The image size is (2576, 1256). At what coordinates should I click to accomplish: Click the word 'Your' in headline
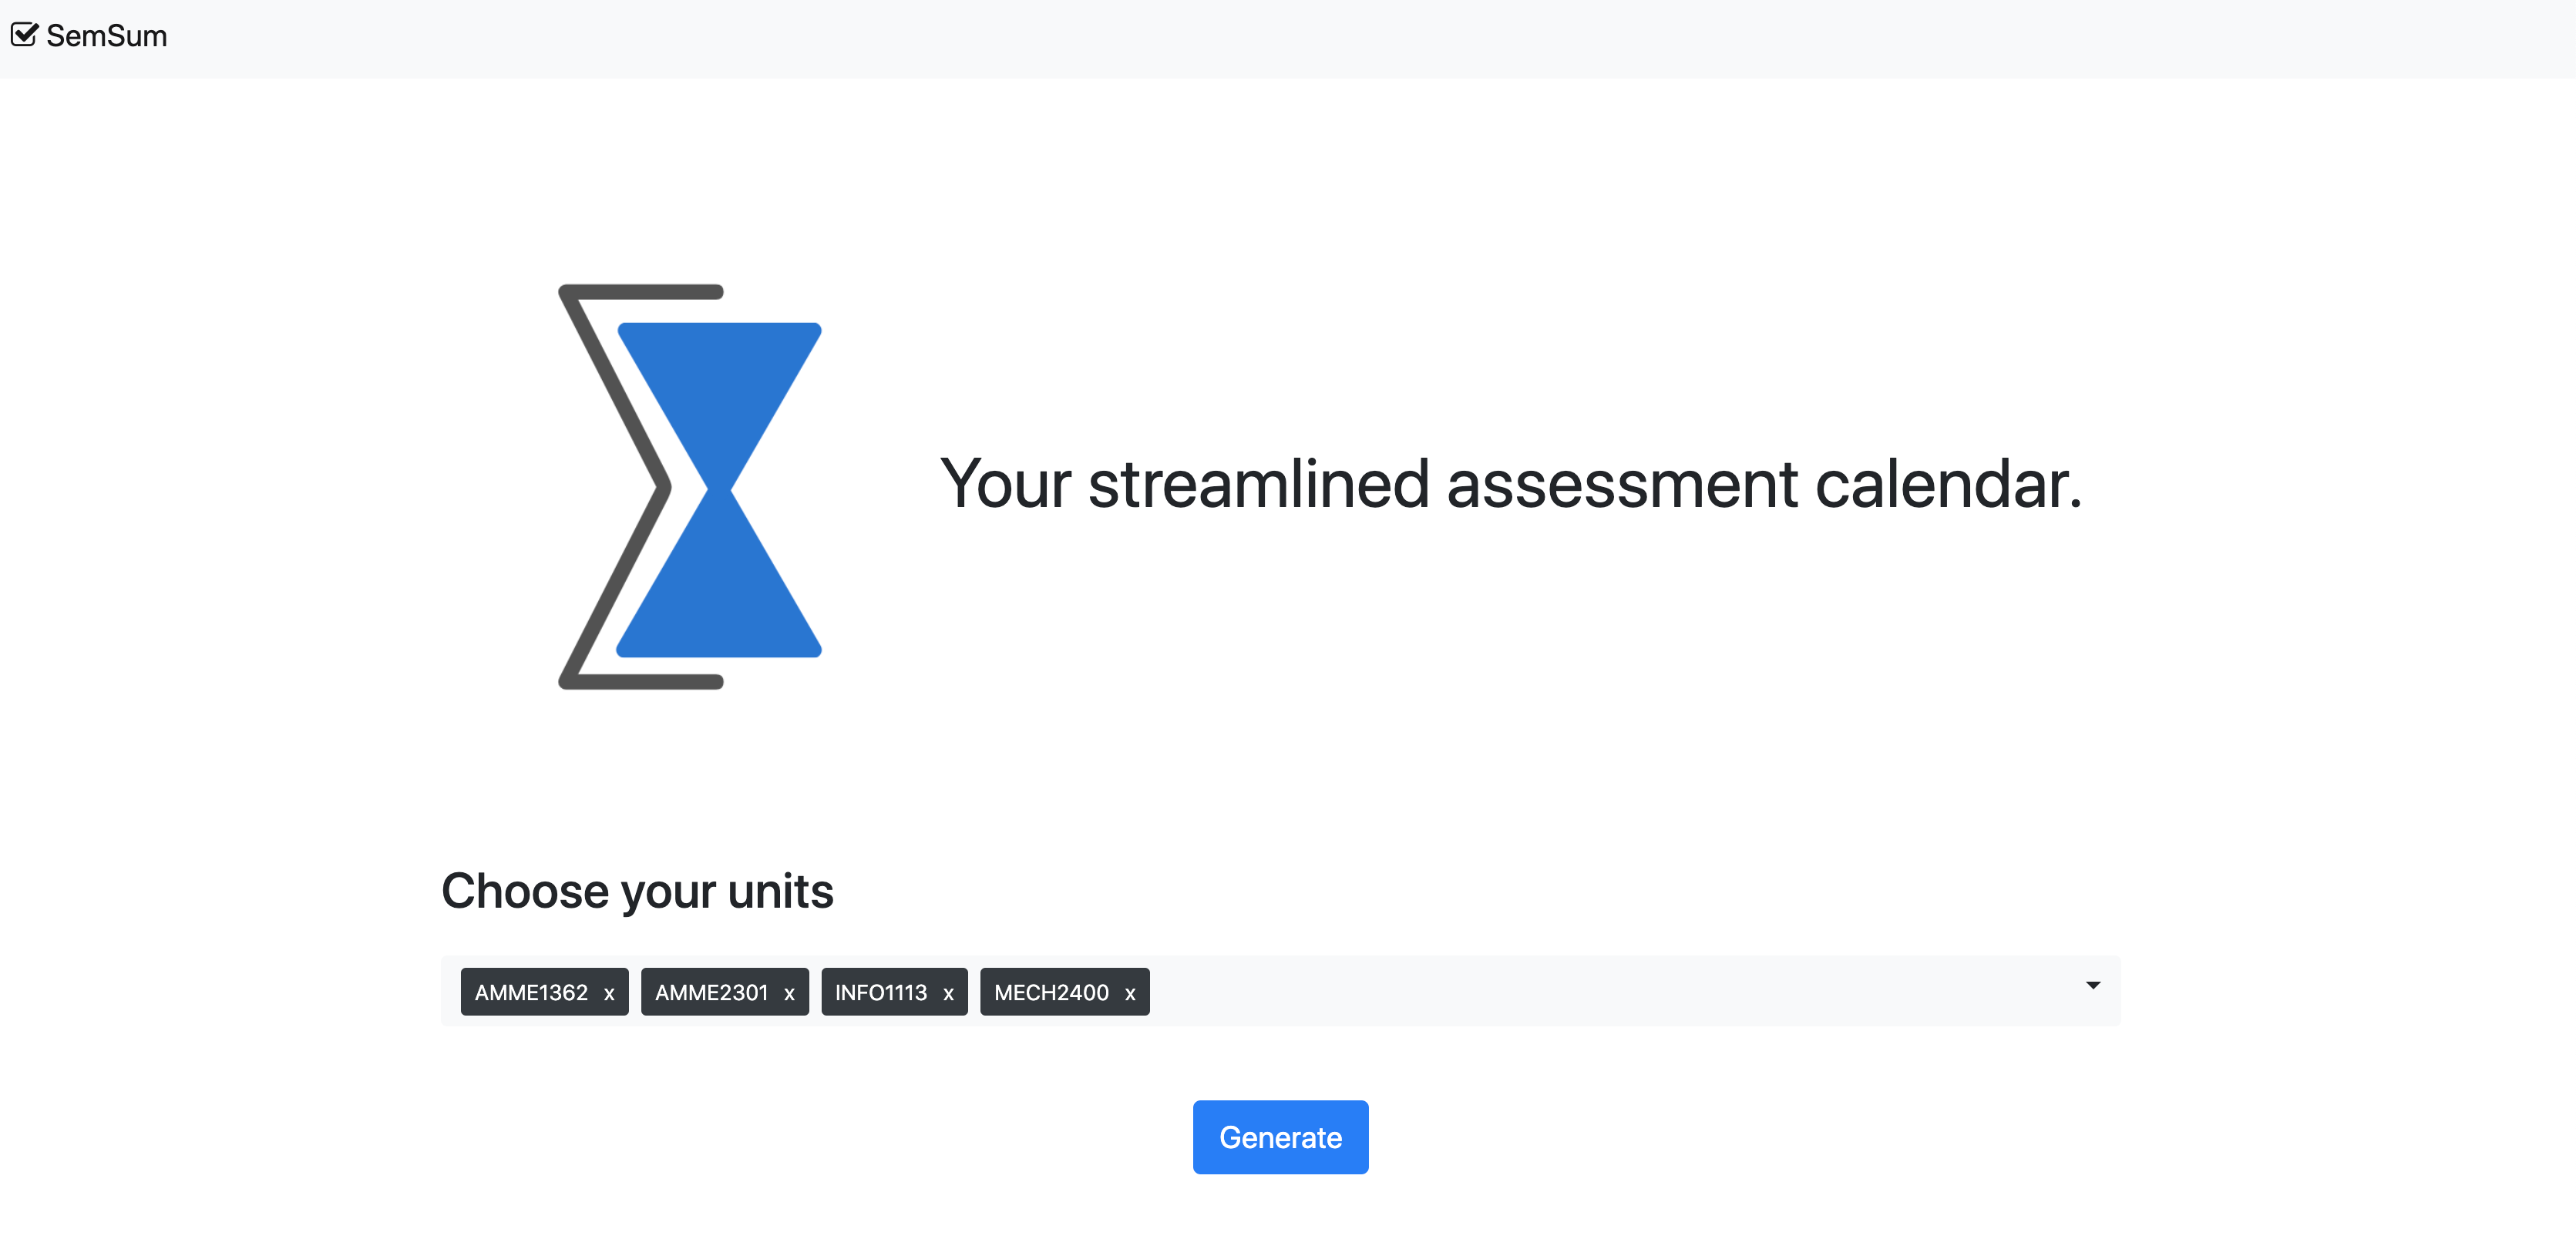pyautogui.click(x=1004, y=484)
